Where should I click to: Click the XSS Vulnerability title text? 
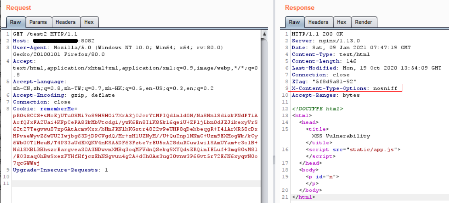pyautogui.click(x=341, y=136)
